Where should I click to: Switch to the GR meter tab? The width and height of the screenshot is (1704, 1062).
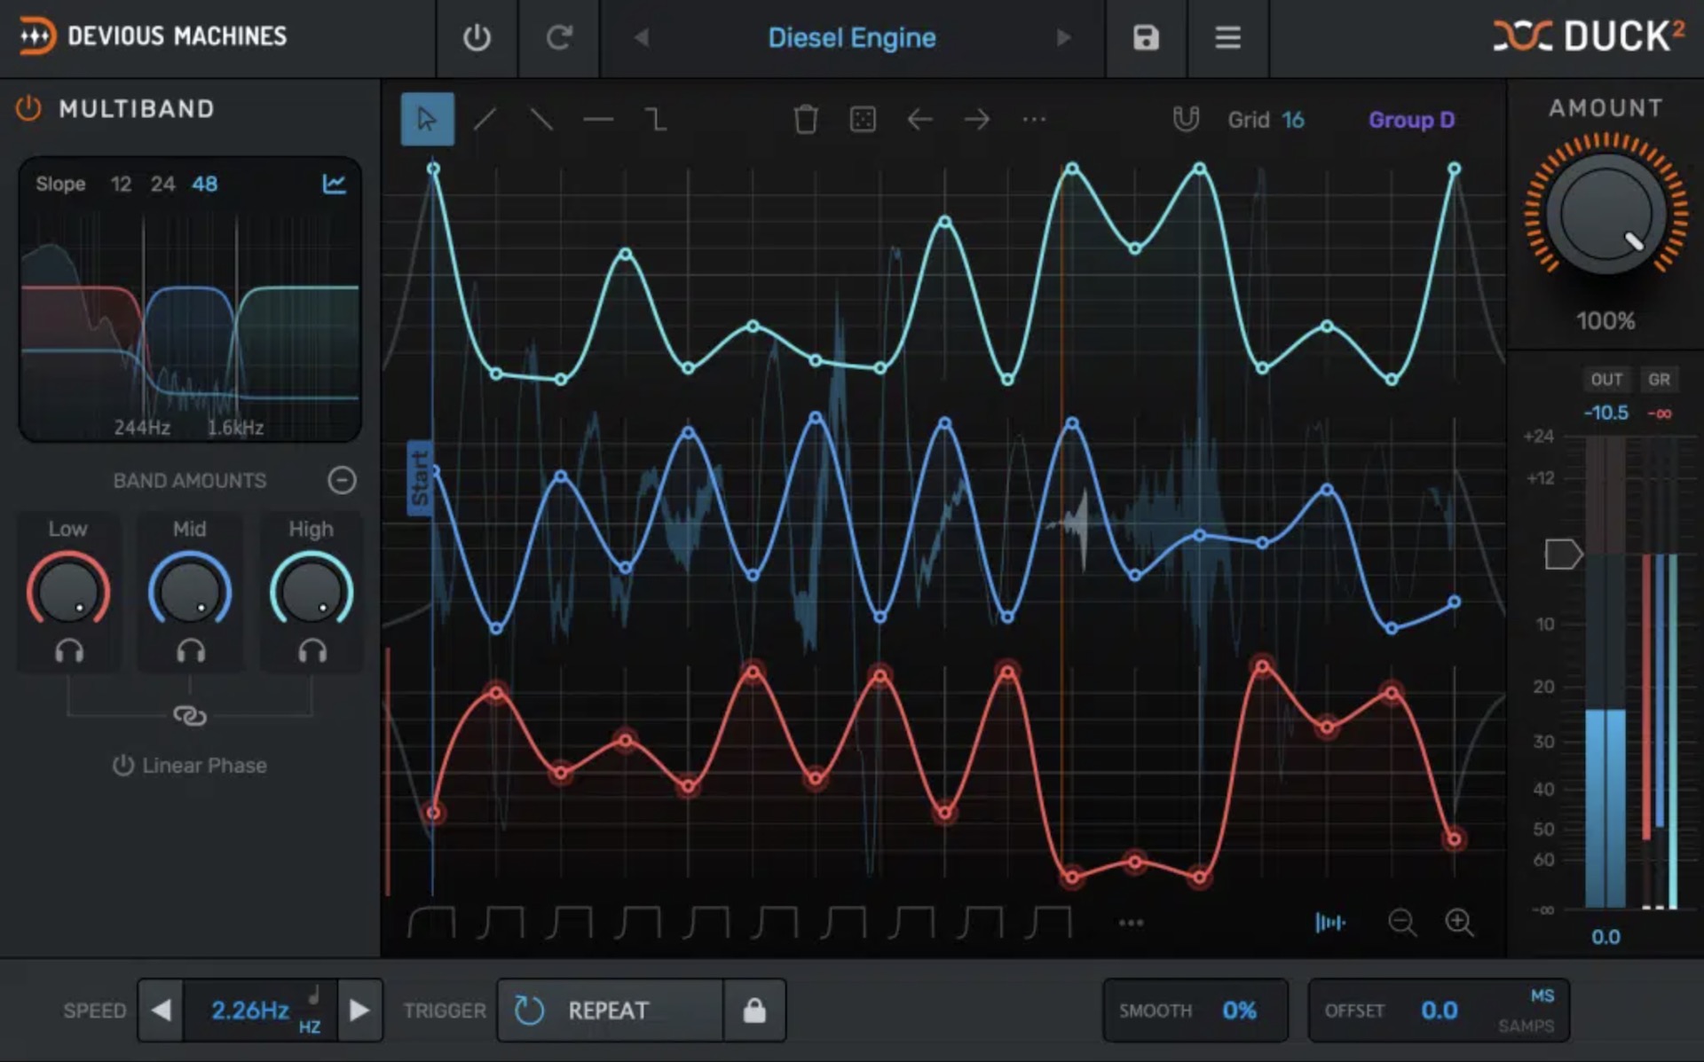click(x=1659, y=380)
